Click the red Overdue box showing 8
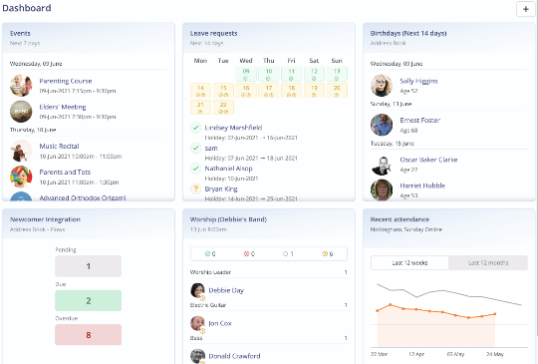Viewport: 538px width, 364px height. (x=89, y=335)
